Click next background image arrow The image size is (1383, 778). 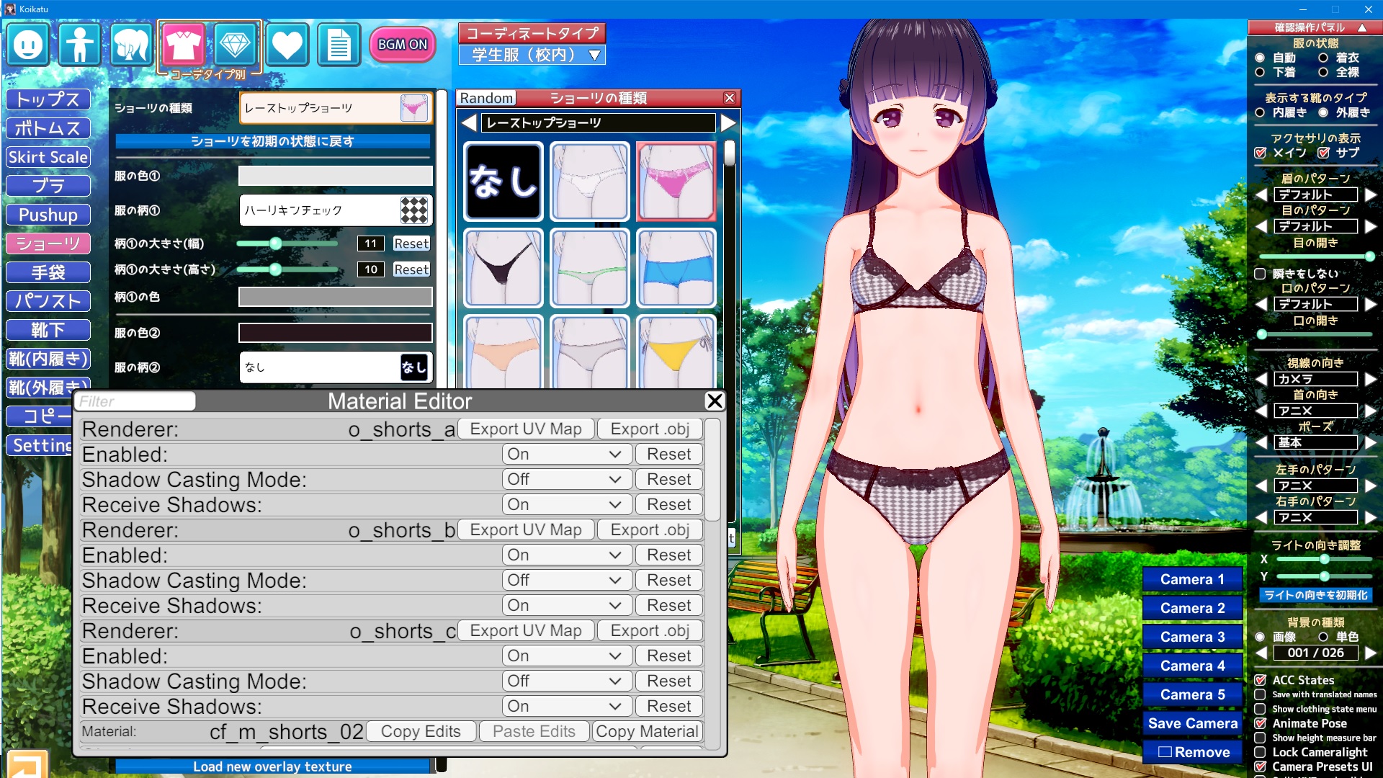(1370, 653)
